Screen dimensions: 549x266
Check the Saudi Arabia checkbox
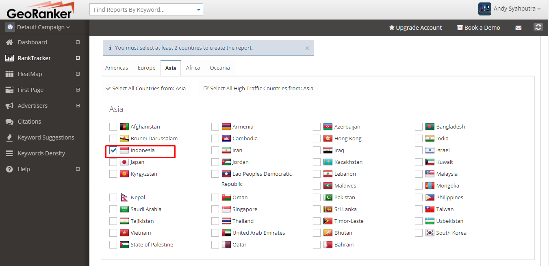pyautogui.click(x=113, y=209)
